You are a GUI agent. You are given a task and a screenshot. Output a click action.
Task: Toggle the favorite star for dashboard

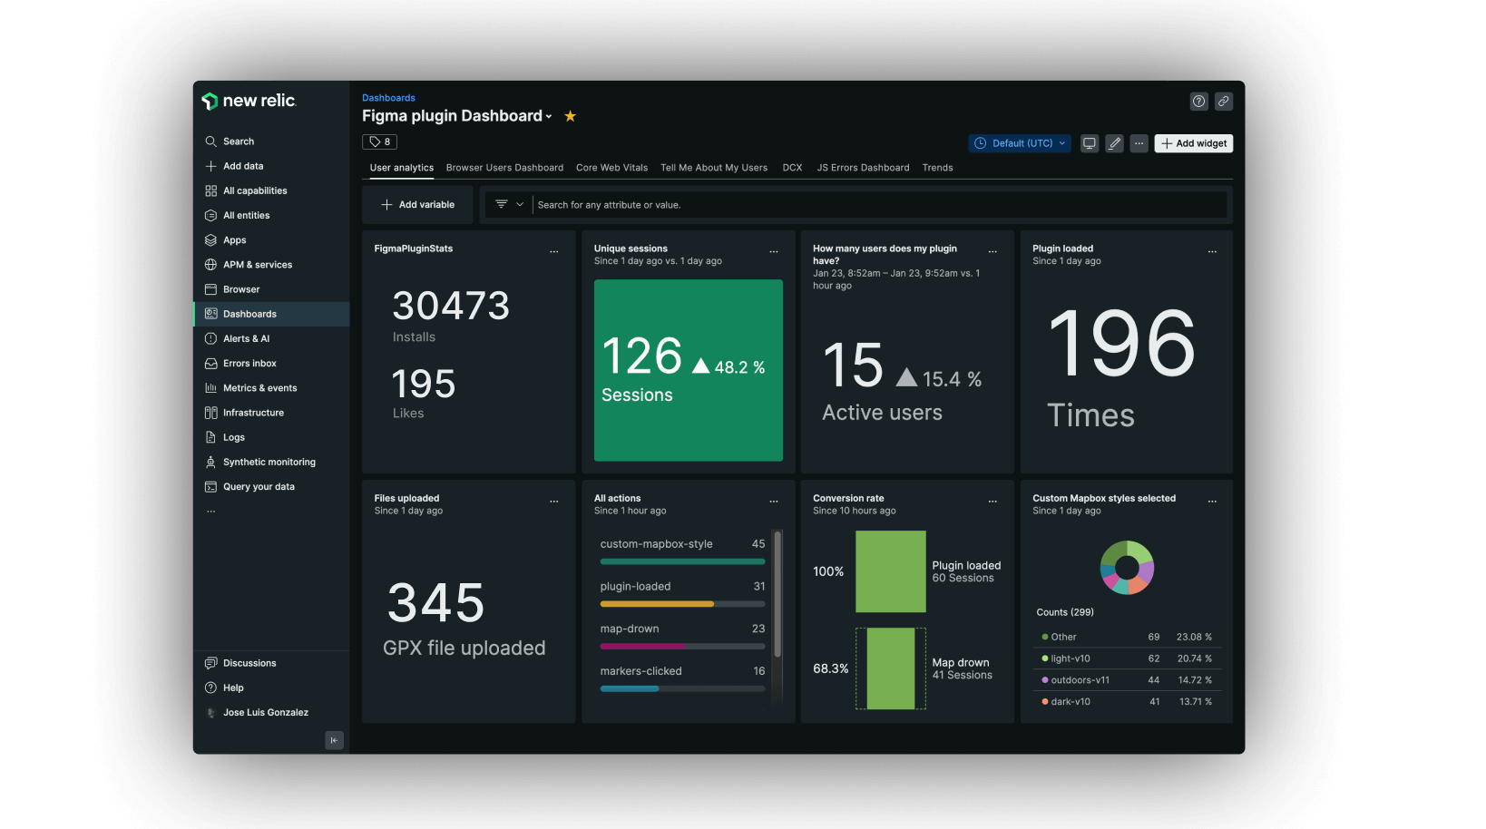(x=571, y=116)
